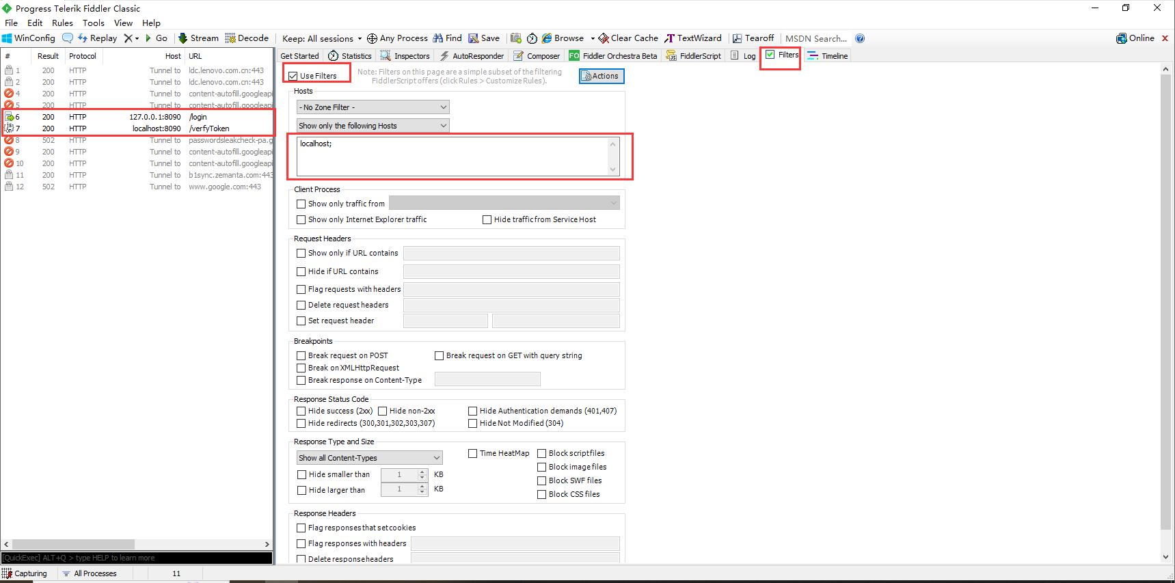The image size is (1175, 583).
Task: Click the Any Process crosshair target
Action: click(397, 38)
